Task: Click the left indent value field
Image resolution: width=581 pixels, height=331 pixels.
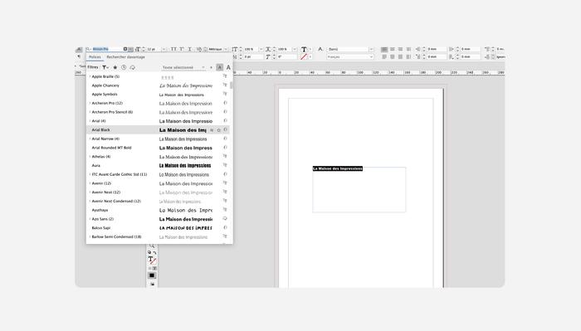Action: 436,49
